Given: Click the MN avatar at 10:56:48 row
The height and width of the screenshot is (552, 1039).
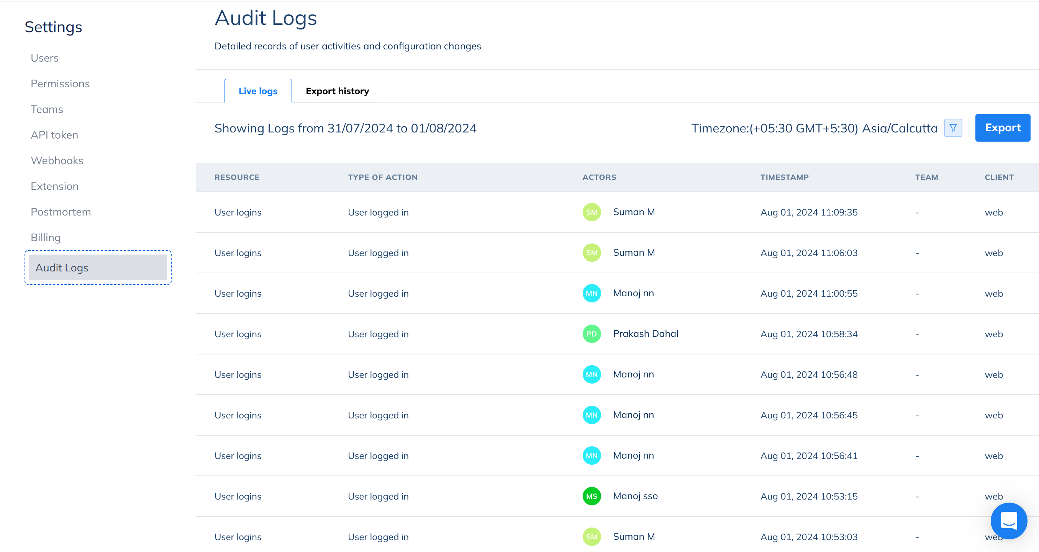Looking at the screenshot, I should click(x=591, y=375).
